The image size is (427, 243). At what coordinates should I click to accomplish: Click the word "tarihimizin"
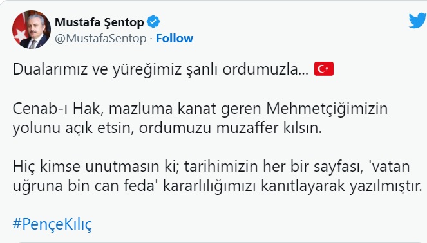(221, 166)
